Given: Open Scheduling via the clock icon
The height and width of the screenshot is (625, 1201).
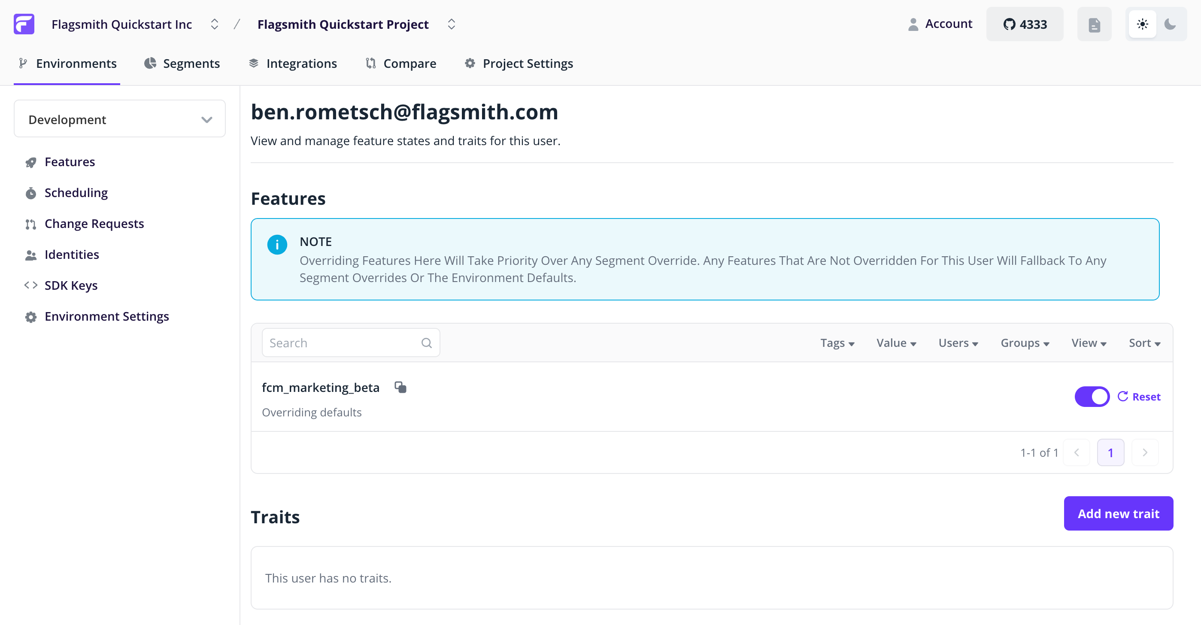Looking at the screenshot, I should click(31, 193).
